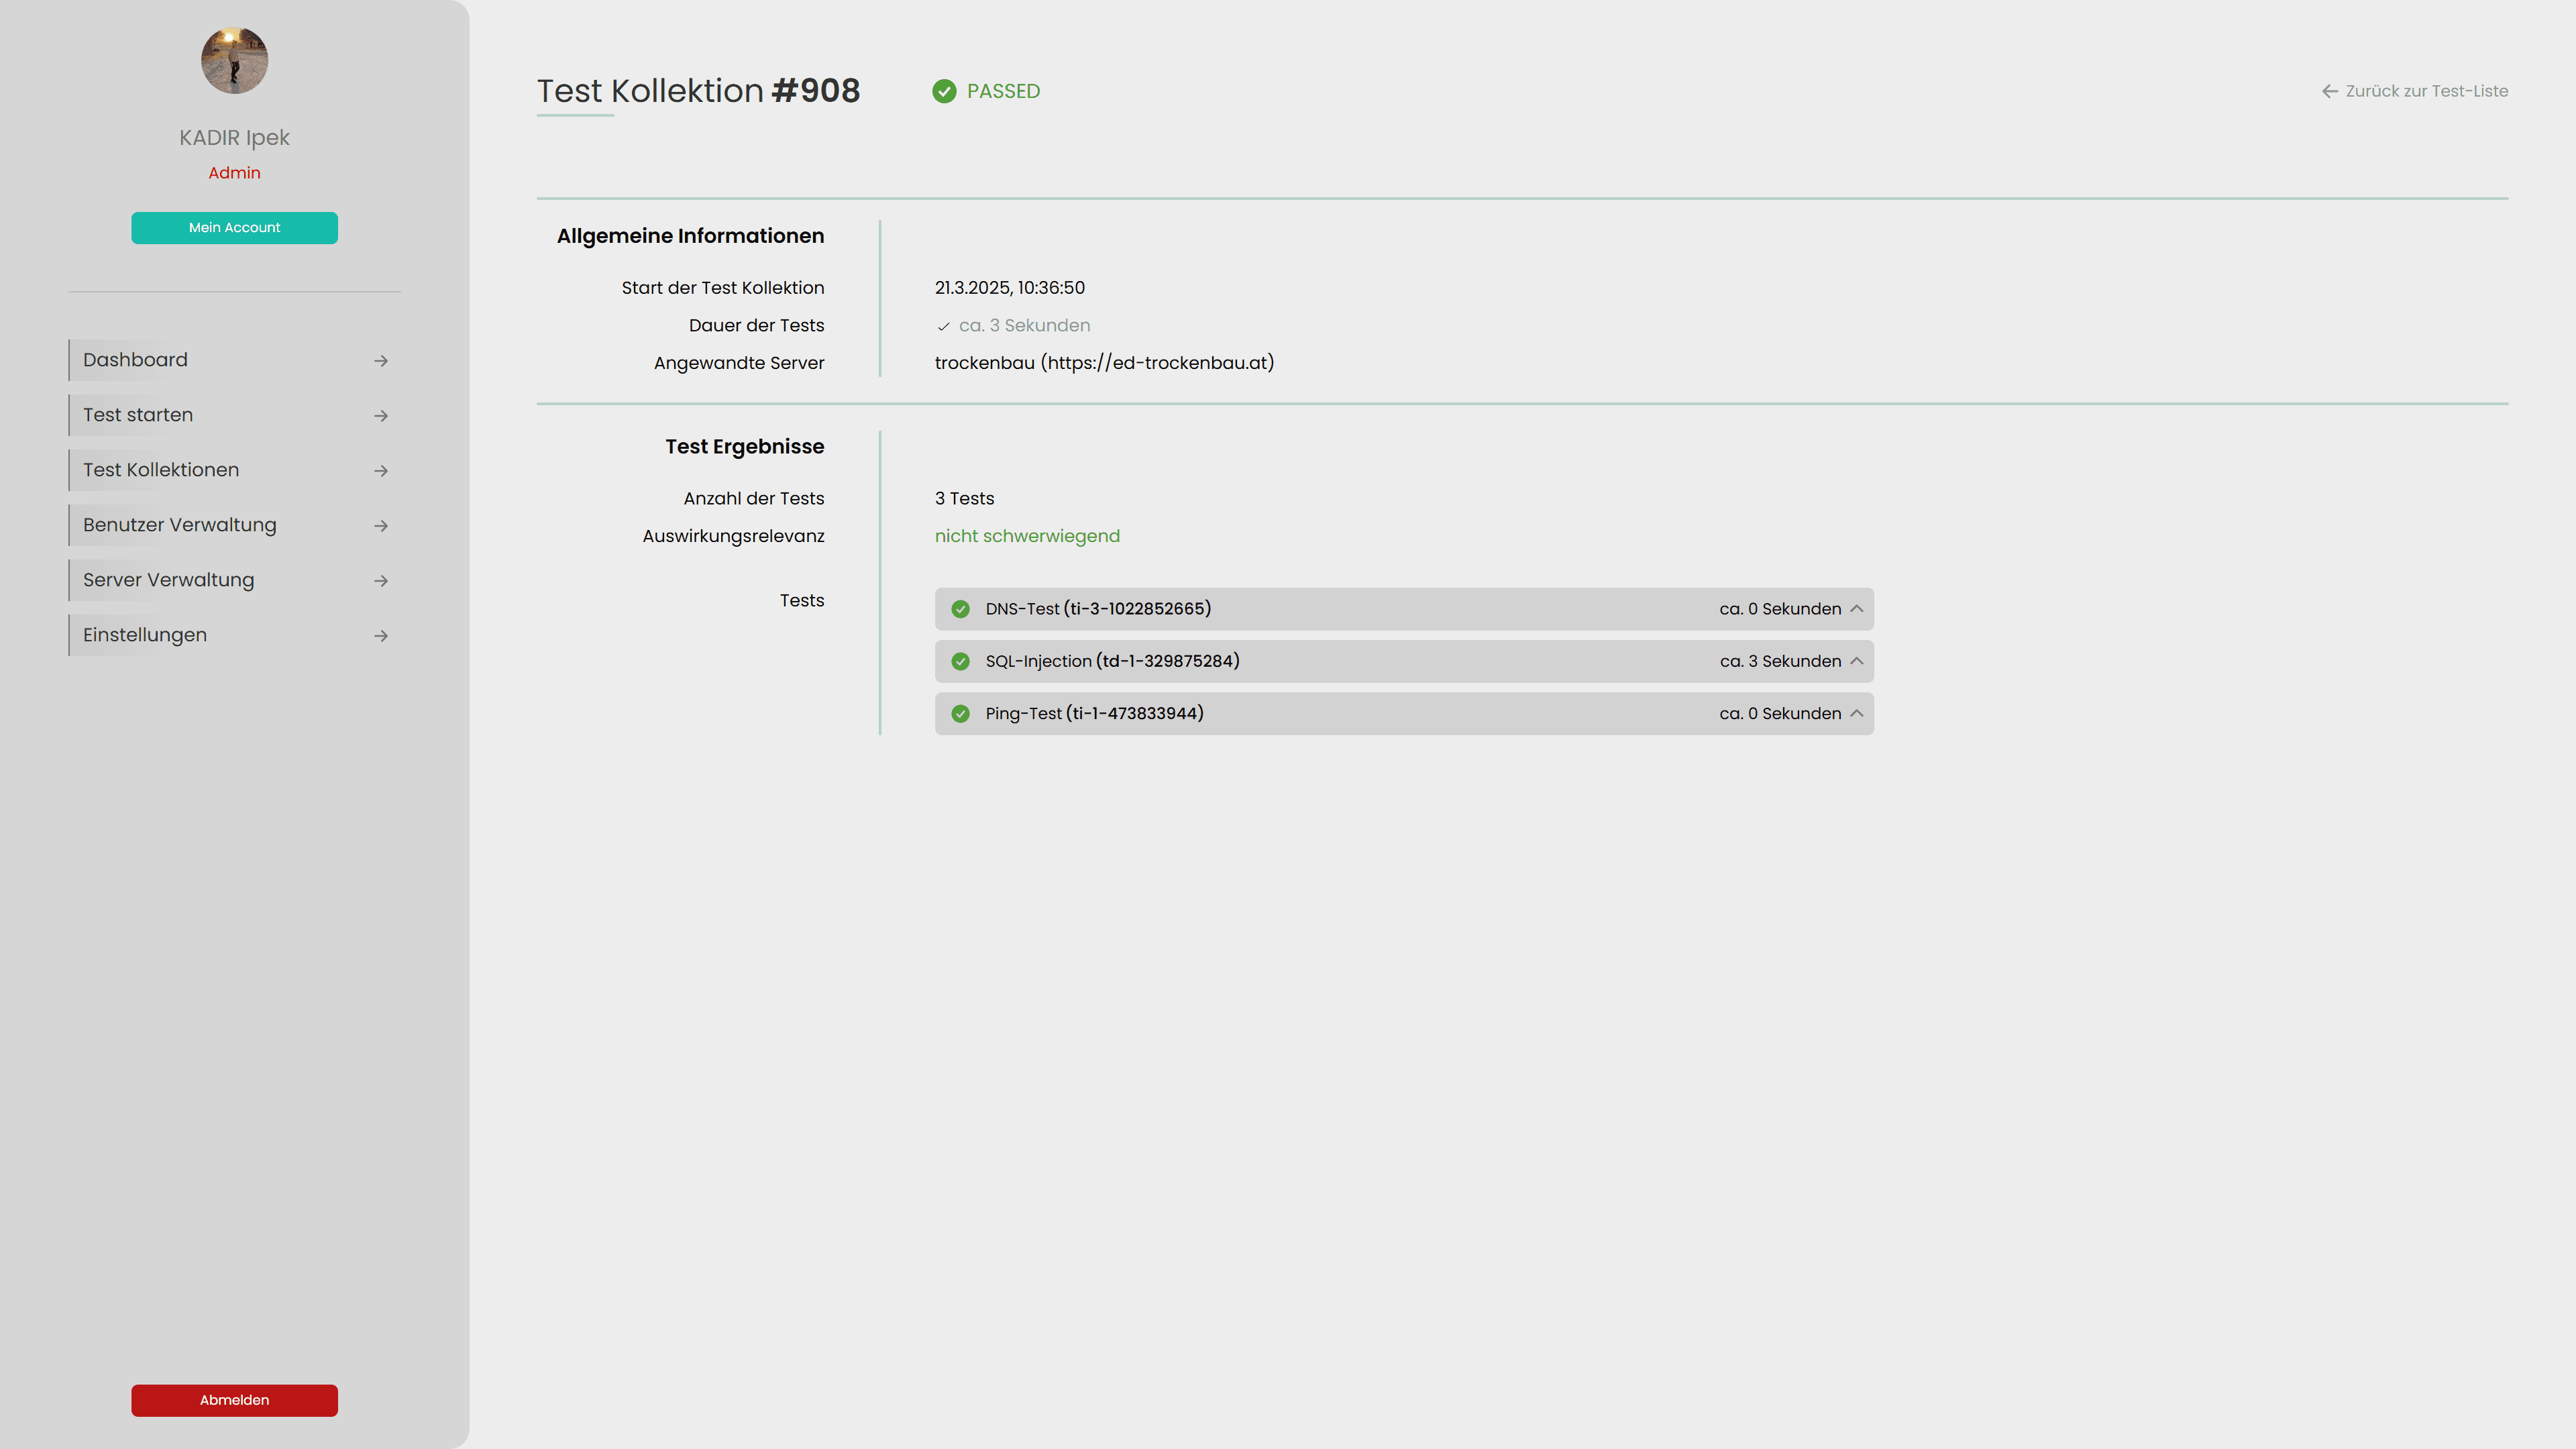Click the back arrow beside Zurück zur Test-Liste
The width and height of the screenshot is (2576, 1449).
pos(2329,91)
